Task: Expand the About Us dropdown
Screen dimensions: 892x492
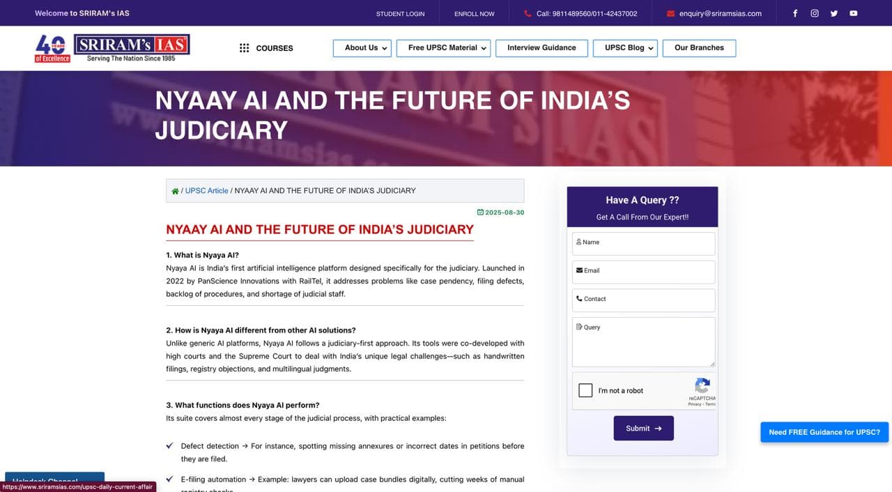Action: pyautogui.click(x=362, y=48)
